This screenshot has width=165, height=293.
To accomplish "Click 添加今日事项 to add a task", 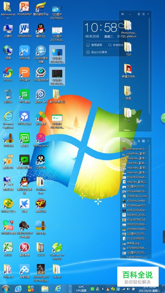I will [x=97, y=52].
